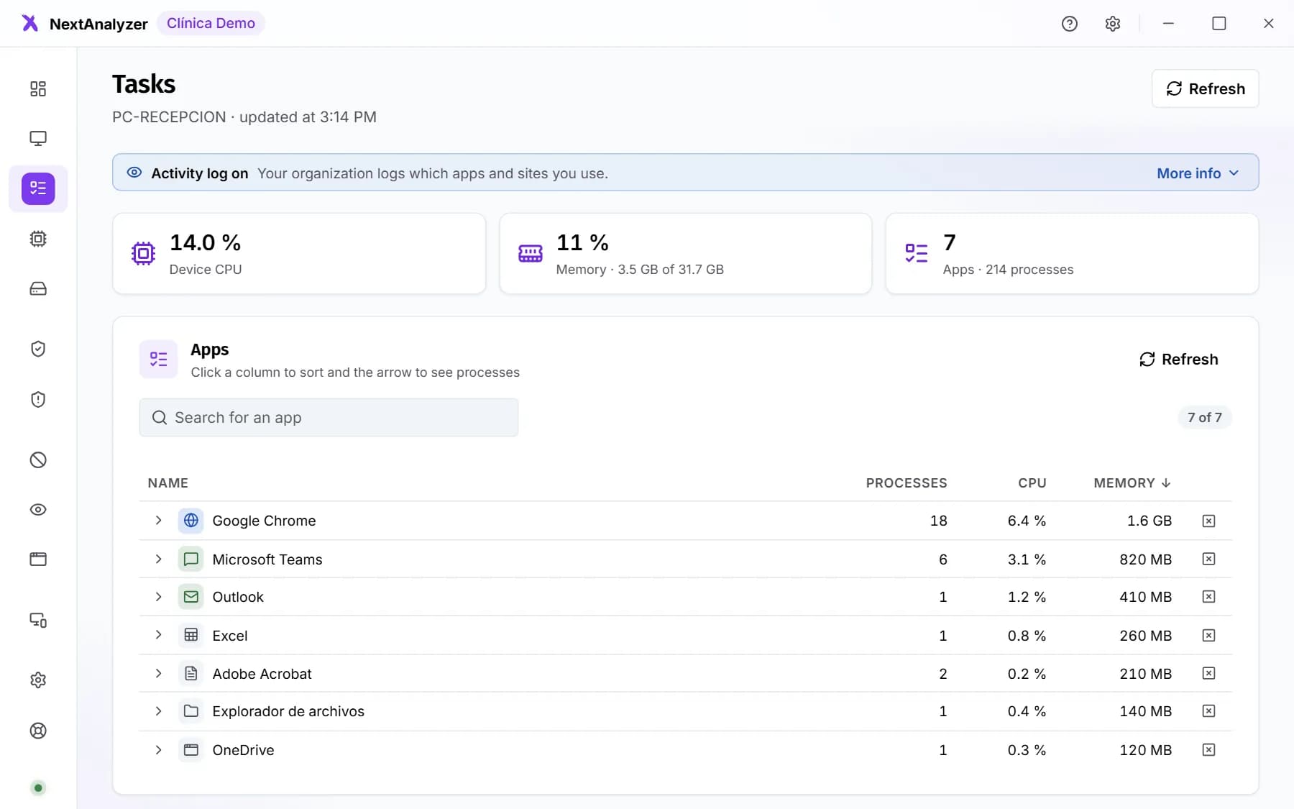Click the green status dot in sidebar

(x=38, y=788)
